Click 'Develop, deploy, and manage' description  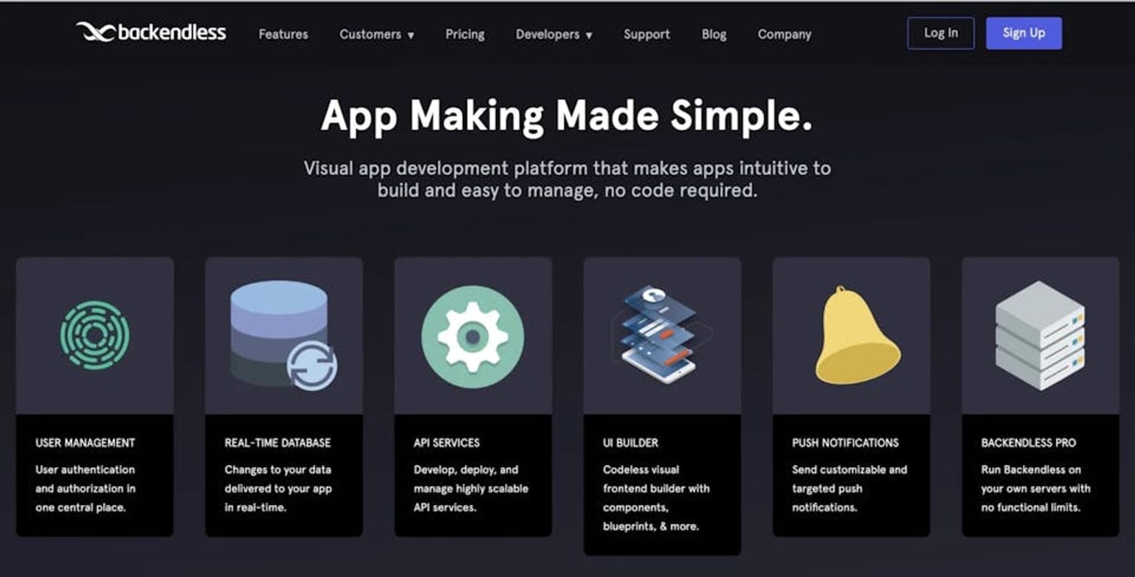(471, 488)
